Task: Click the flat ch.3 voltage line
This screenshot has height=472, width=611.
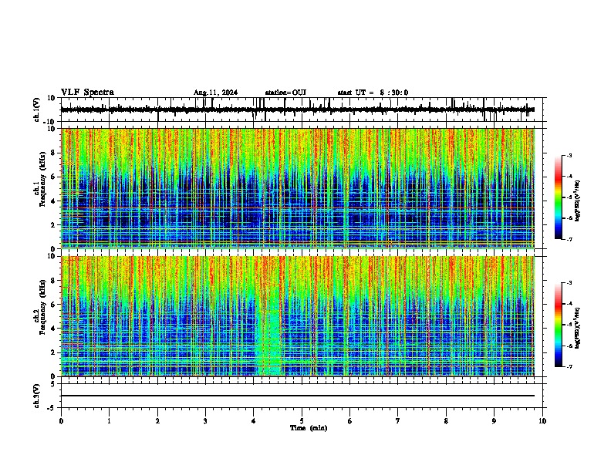Action: click(297, 396)
